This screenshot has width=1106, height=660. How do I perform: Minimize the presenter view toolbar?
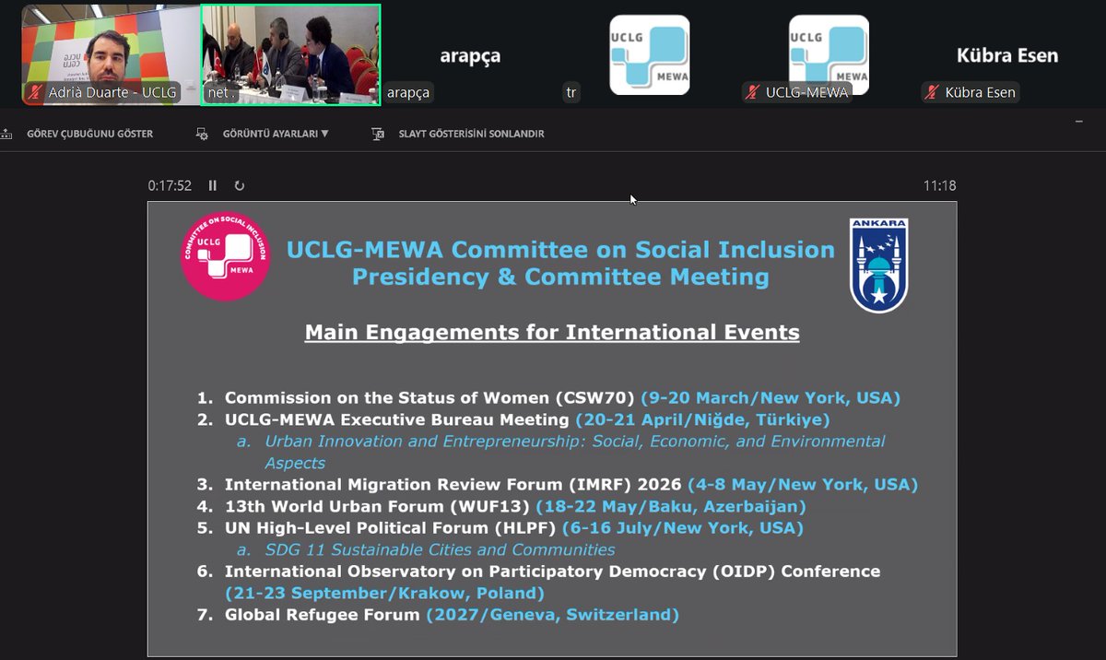pyautogui.click(x=1079, y=121)
